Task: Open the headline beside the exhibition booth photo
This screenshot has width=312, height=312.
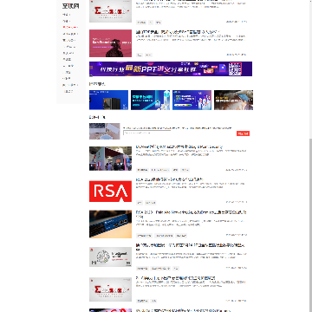Action: point(179,146)
